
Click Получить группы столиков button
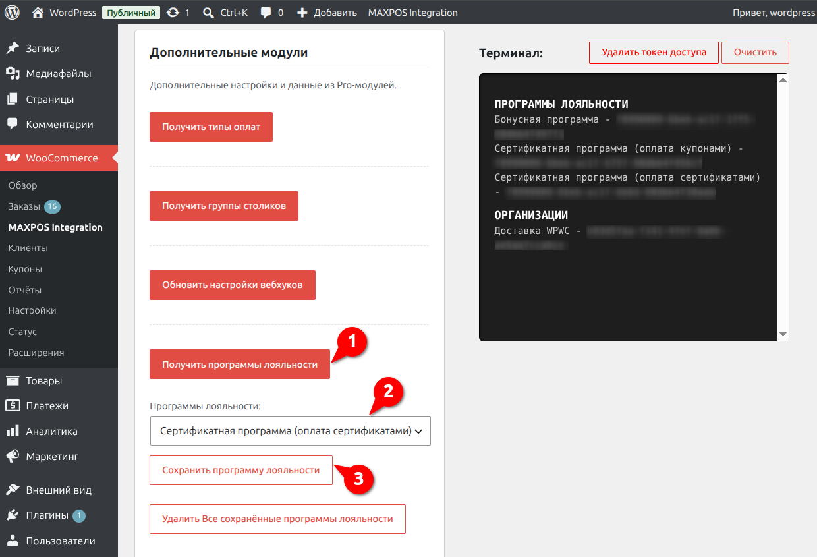click(x=224, y=206)
